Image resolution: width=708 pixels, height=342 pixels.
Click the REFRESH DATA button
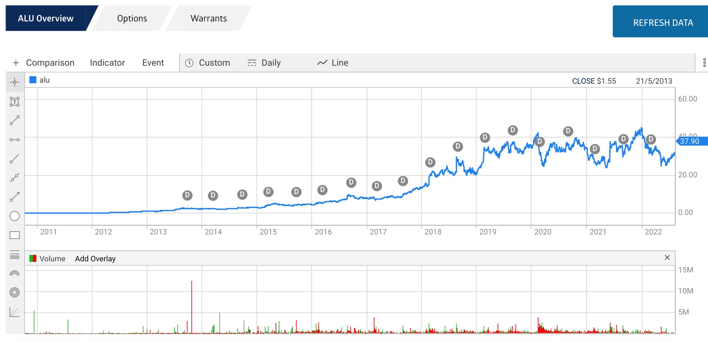[x=663, y=22]
